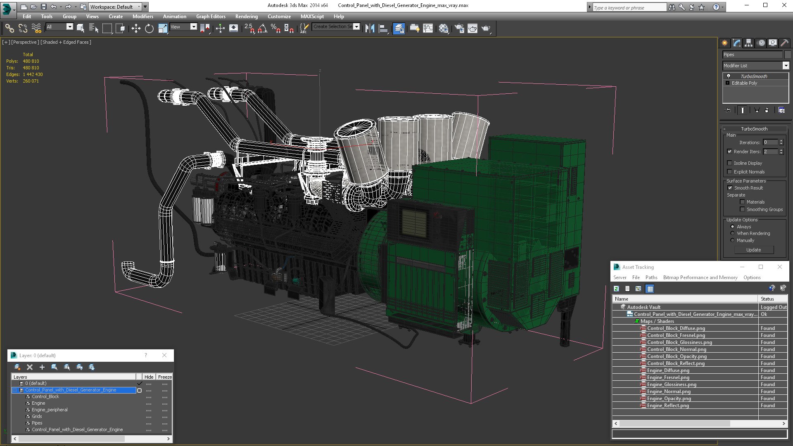Select the Move transform tool
The width and height of the screenshot is (793, 446).
pos(136,28)
